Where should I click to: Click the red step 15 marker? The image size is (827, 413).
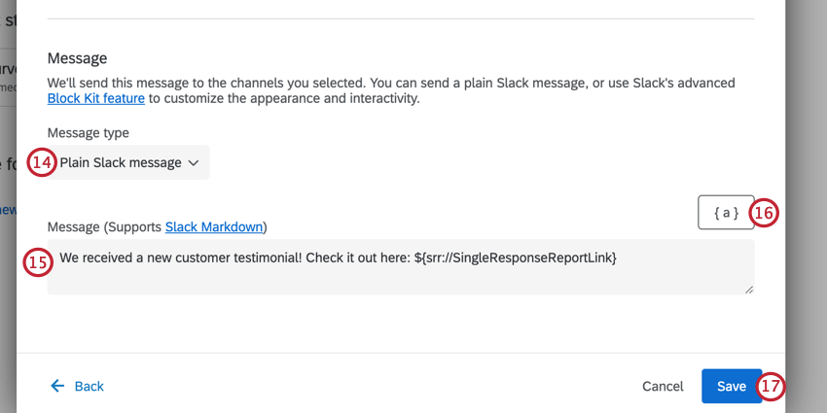37,262
